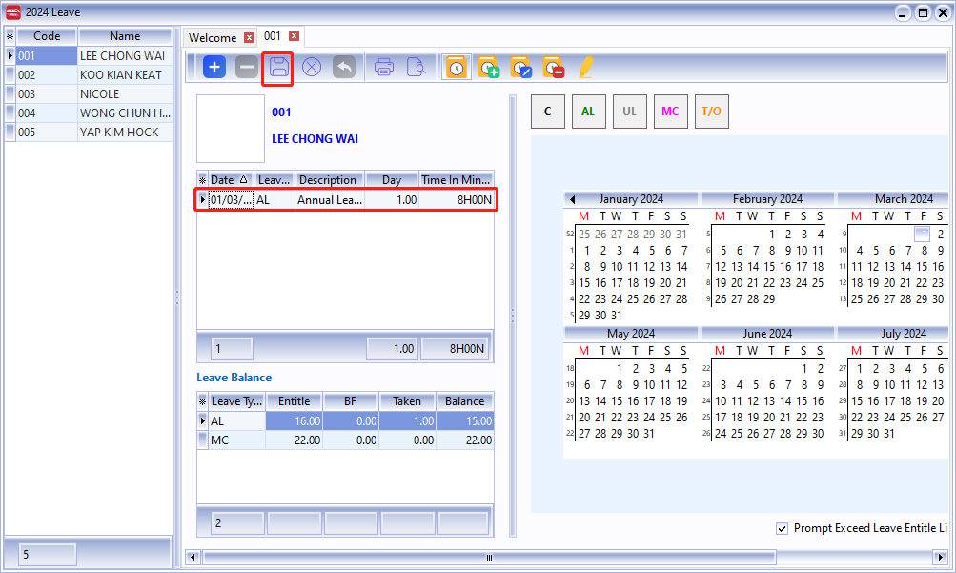Screen dimensions: 956x573
Task: Click the T/O leave type button
Action: (x=711, y=112)
